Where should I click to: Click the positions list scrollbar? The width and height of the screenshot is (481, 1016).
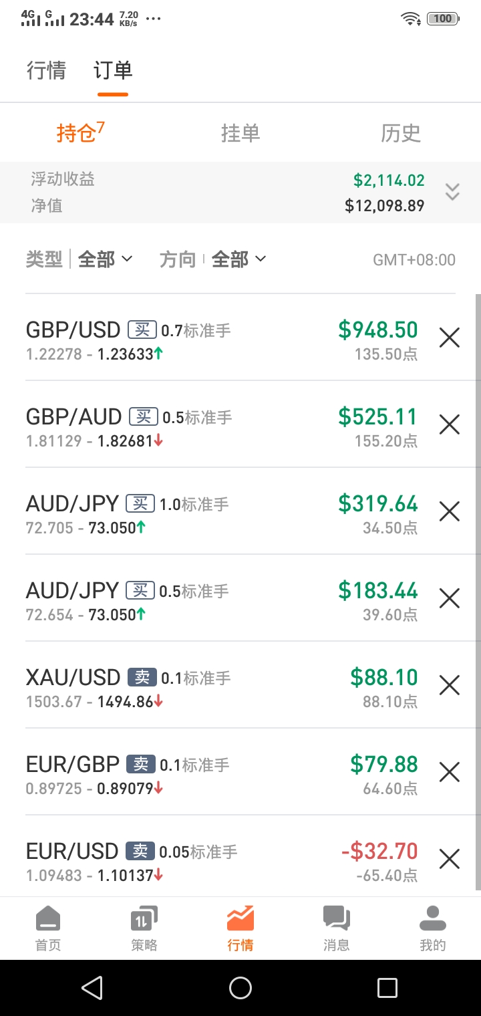478,592
